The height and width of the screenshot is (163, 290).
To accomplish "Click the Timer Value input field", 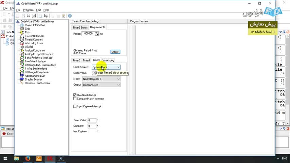I will point(92,121).
